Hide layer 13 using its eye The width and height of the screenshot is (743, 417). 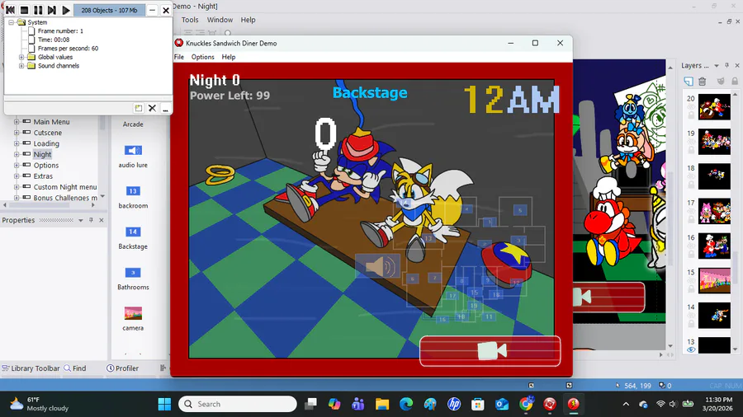tap(691, 350)
